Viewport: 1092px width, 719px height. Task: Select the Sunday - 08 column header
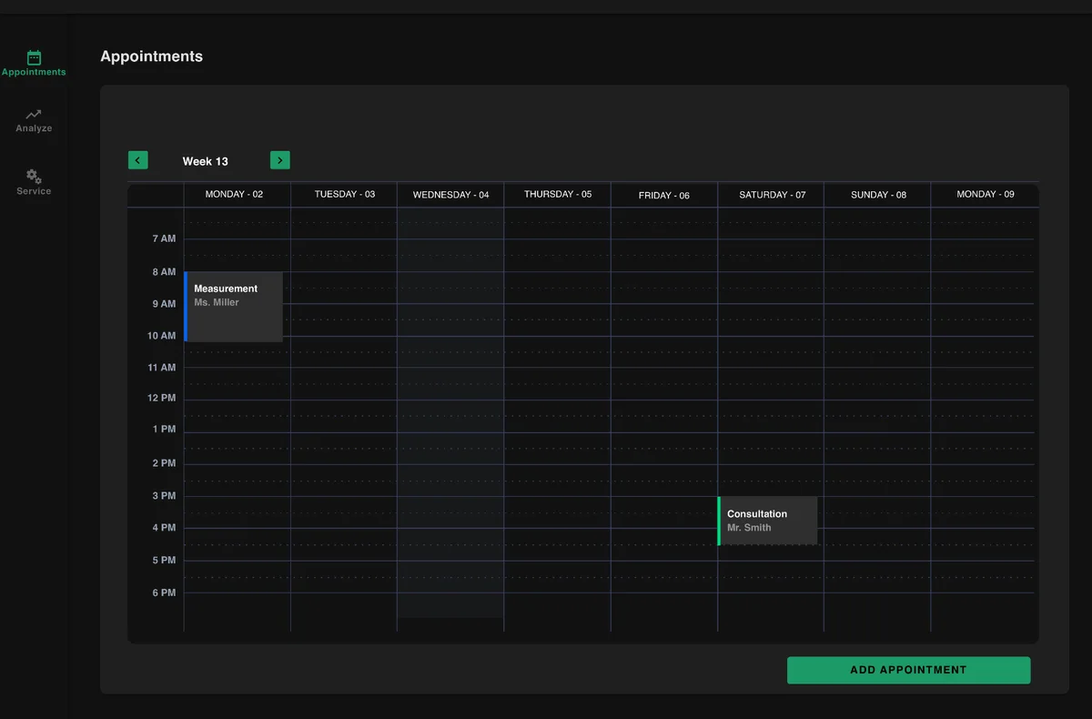click(x=878, y=195)
